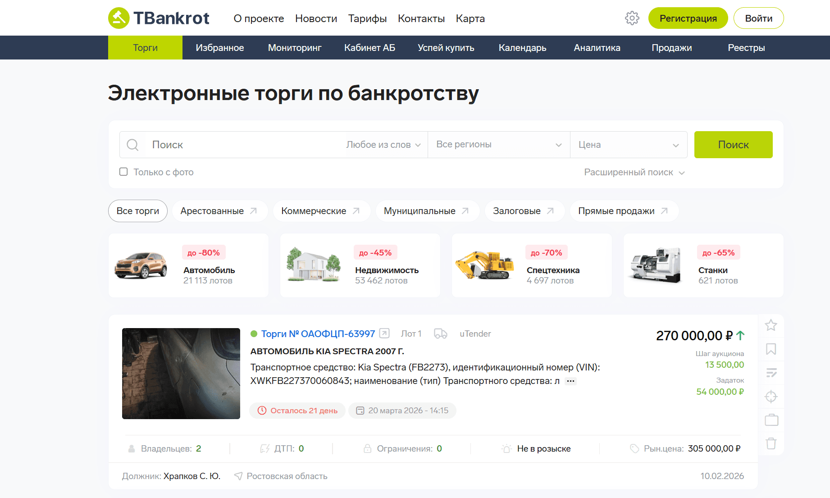Viewport: 830px width, 498px height.
Task: Click the crosshair tracking icon
Action: click(771, 397)
